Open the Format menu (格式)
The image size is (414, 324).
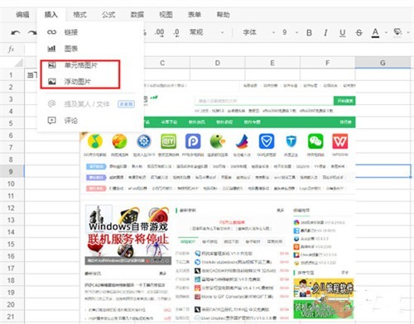point(79,15)
